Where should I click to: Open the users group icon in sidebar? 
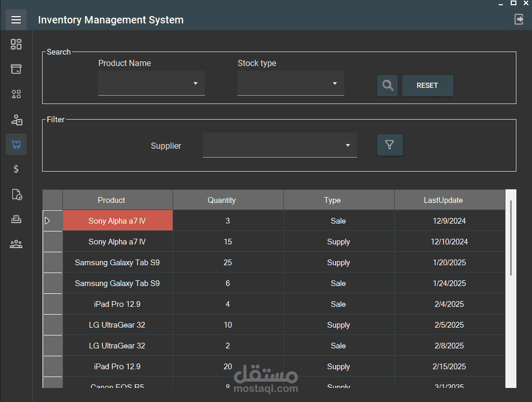point(16,244)
